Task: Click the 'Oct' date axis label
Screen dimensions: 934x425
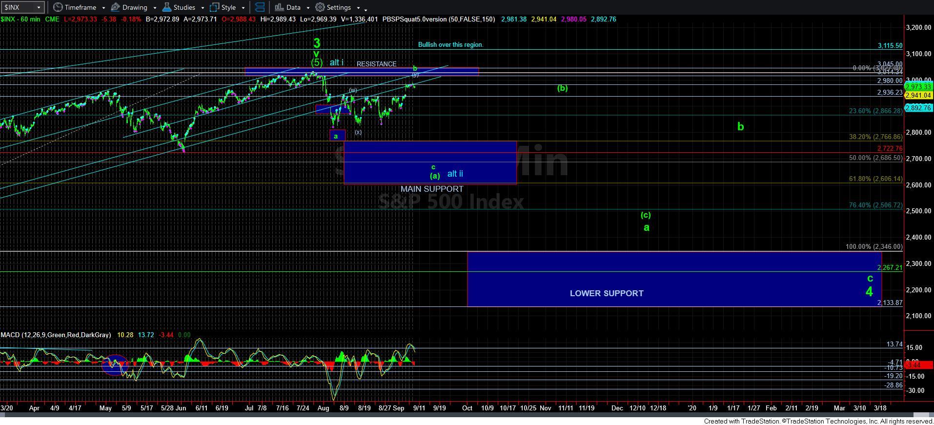Action: point(467,408)
